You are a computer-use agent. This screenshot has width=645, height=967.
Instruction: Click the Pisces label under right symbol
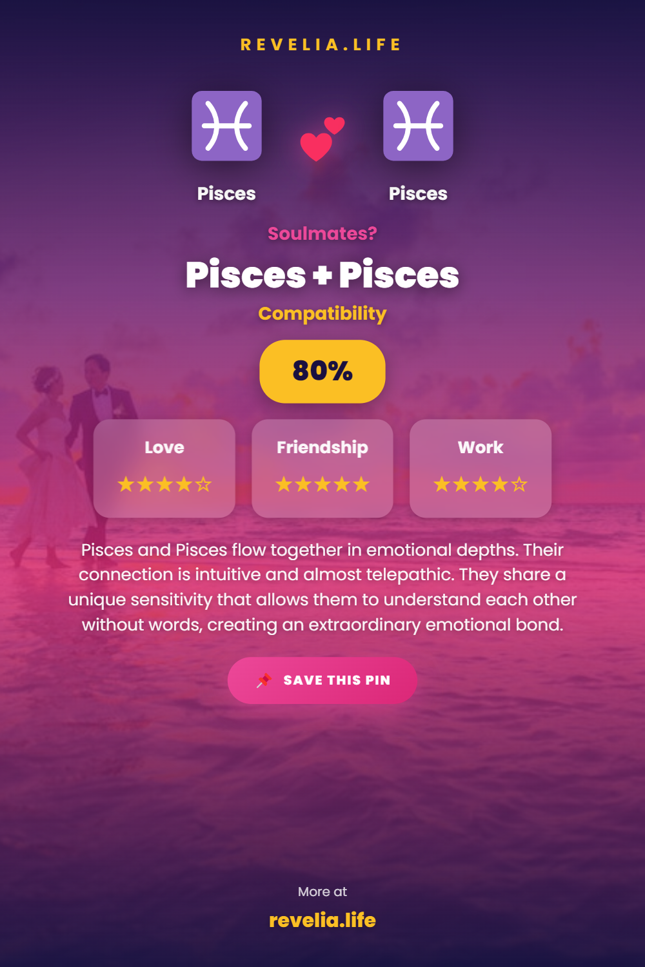pos(418,193)
